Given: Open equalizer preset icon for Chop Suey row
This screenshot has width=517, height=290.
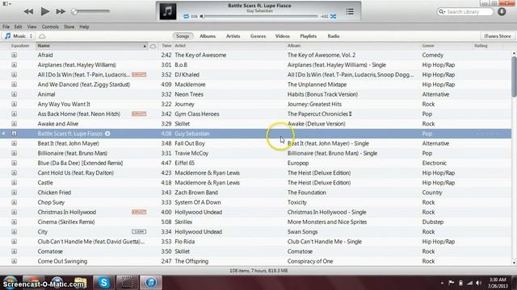Looking at the screenshot, I should coord(15,202).
